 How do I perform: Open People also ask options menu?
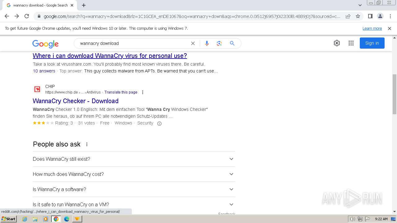87,144
